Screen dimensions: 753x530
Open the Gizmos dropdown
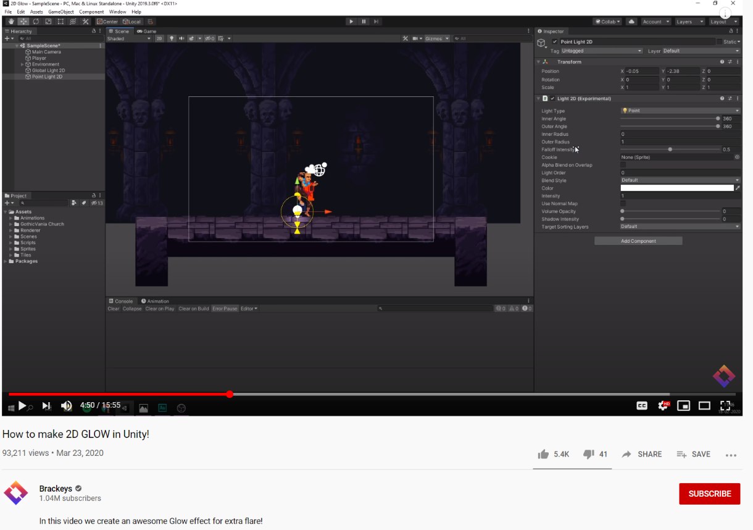pyautogui.click(x=437, y=38)
